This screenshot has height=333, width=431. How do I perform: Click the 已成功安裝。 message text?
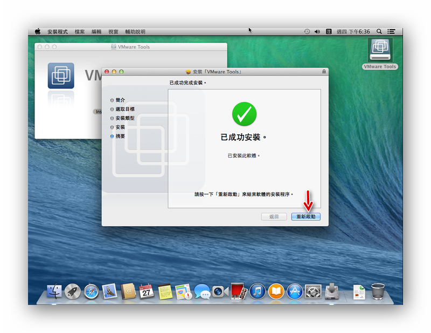(x=244, y=137)
